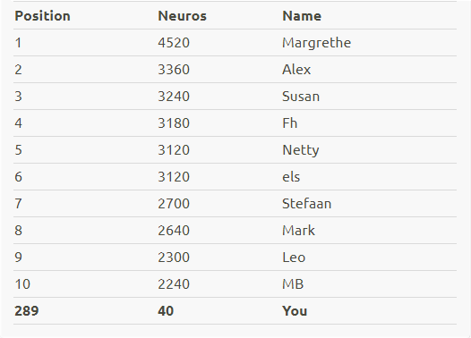Image resolution: width=471 pixels, height=338 pixels.
Task: Select Susan in third position
Action: point(301,97)
